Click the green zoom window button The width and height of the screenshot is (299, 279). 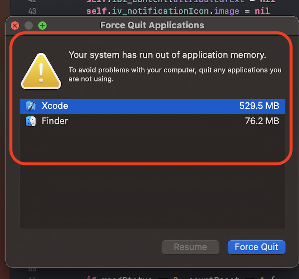coord(42,25)
